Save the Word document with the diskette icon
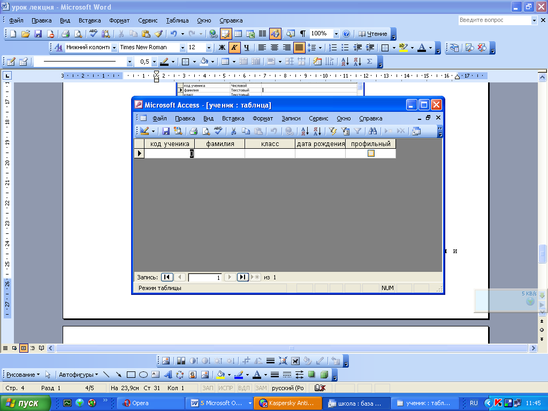 pyautogui.click(x=38, y=34)
